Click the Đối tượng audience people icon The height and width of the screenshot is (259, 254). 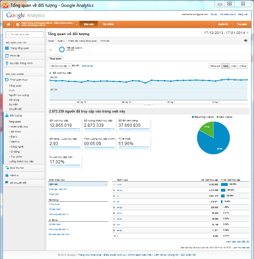[x=7, y=115]
